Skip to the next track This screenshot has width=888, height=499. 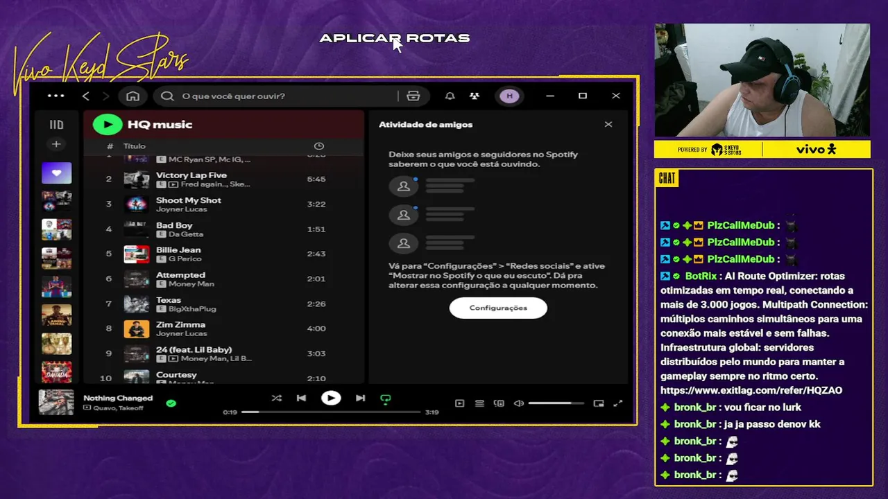[x=360, y=399]
